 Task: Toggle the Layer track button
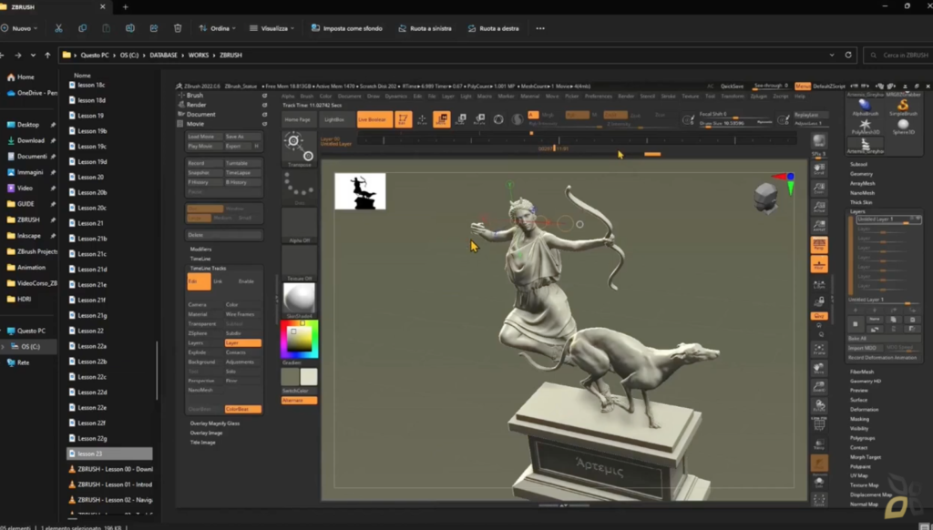[x=242, y=342]
